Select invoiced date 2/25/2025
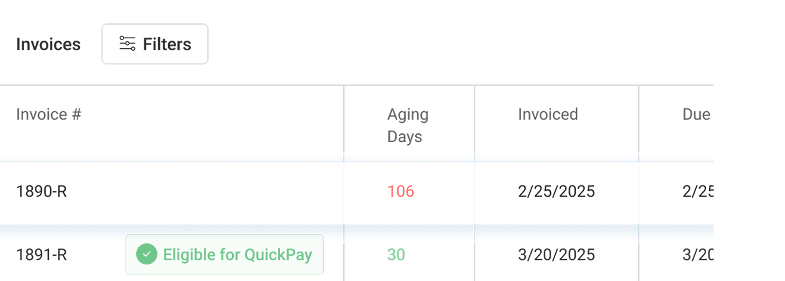Viewport: 785px width, 281px height. [x=556, y=191]
